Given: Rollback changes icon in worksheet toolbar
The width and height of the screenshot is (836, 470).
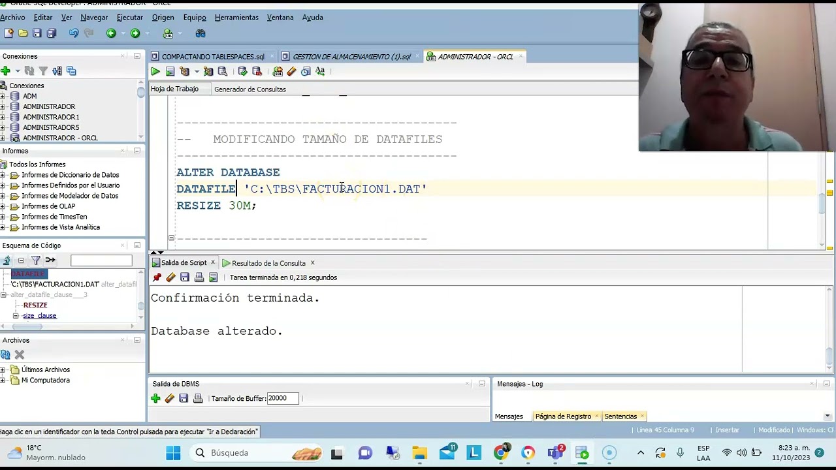Looking at the screenshot, I should click(257, 71).
